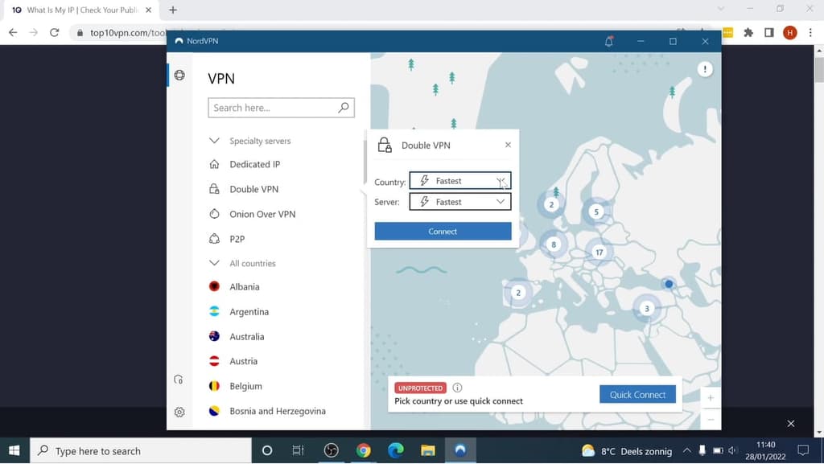The height and width of the screenshot is (464, 824).
Task: Click the search magnifier icon in NordVPN
Action: point(343,108)
